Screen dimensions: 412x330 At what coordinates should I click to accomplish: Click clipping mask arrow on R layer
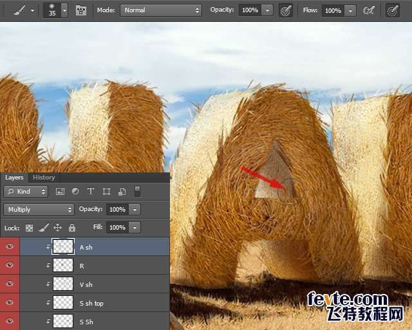pyautogui.click(x=48, y=265)
